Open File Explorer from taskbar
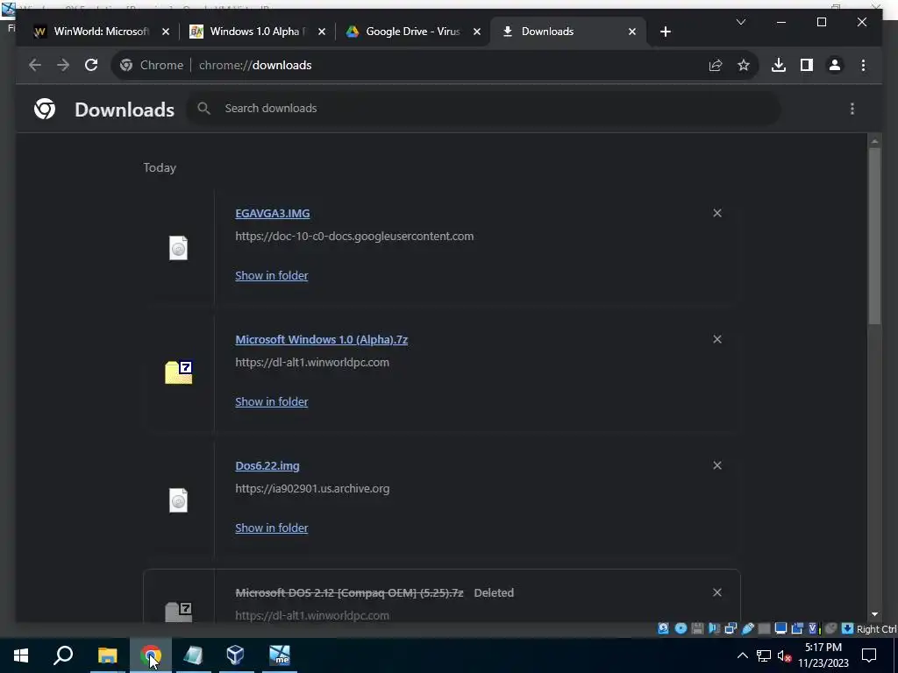The image size is (898, 673). (x=107, y=655)
